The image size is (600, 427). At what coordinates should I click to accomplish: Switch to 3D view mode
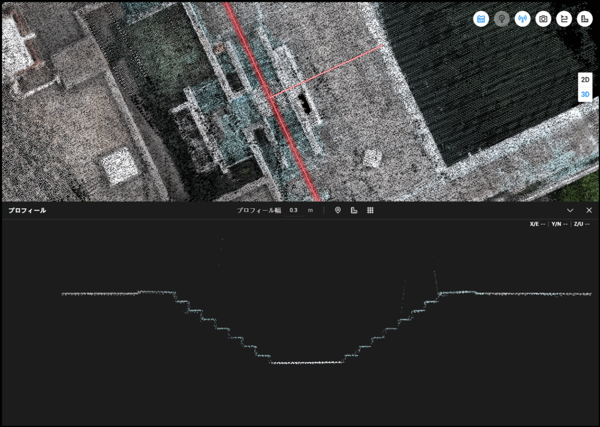tap(585, 94)
